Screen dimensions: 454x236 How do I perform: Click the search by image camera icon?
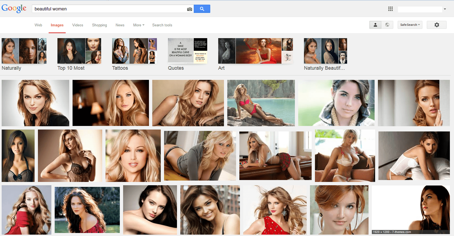point(189,9)
